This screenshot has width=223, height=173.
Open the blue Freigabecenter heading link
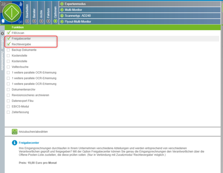coord(29,143)
